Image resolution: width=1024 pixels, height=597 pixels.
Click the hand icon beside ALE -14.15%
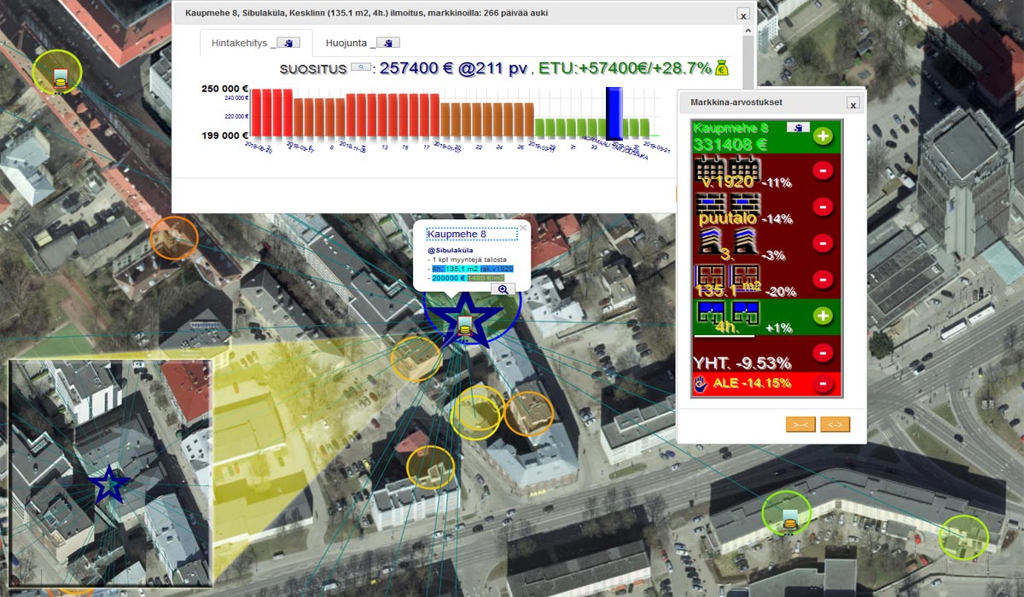701,384
